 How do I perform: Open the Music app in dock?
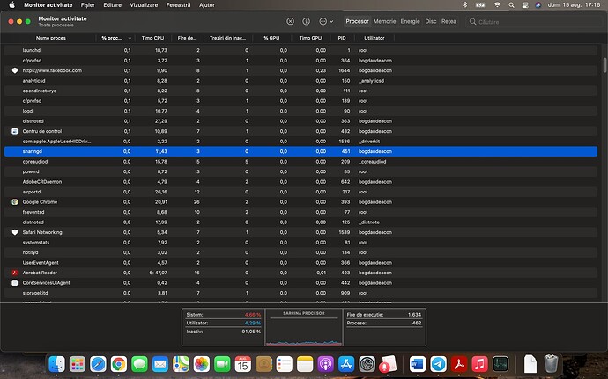[479, 363]
